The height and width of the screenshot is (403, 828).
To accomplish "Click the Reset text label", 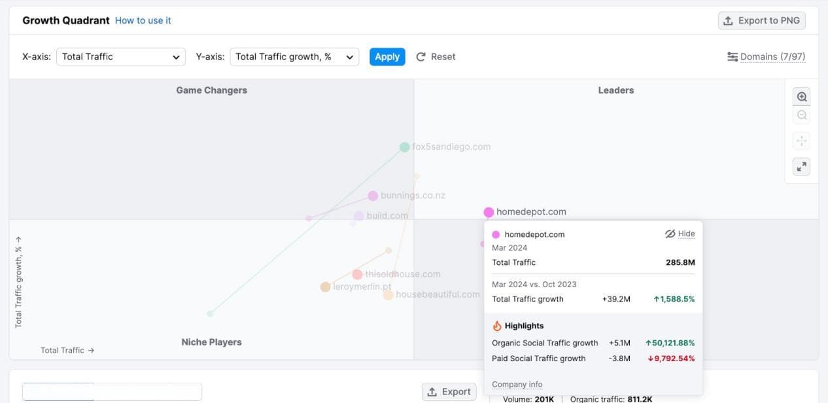I will pos(443,57).
